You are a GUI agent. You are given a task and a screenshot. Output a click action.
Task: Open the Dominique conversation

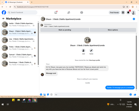[x=19, y=64]
